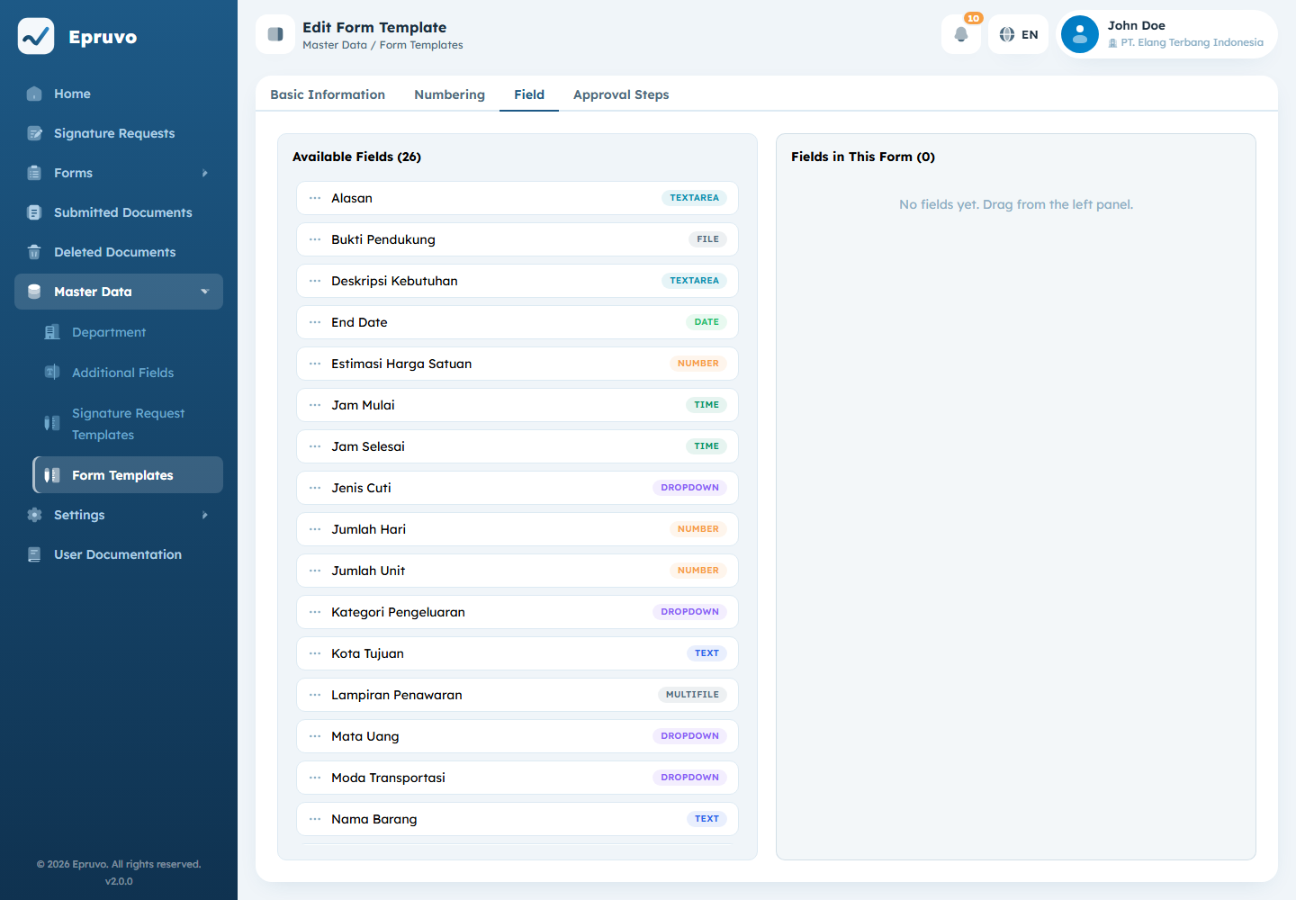Click the Signature Request Templates icon
The image size is (1296, 900).
(52, 423)
